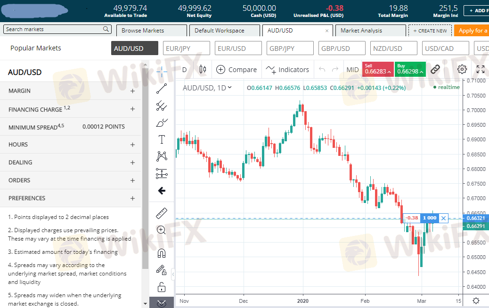Toggle lock all drawing tools
This screenshot has width=489, height=308.
point(162,287)
